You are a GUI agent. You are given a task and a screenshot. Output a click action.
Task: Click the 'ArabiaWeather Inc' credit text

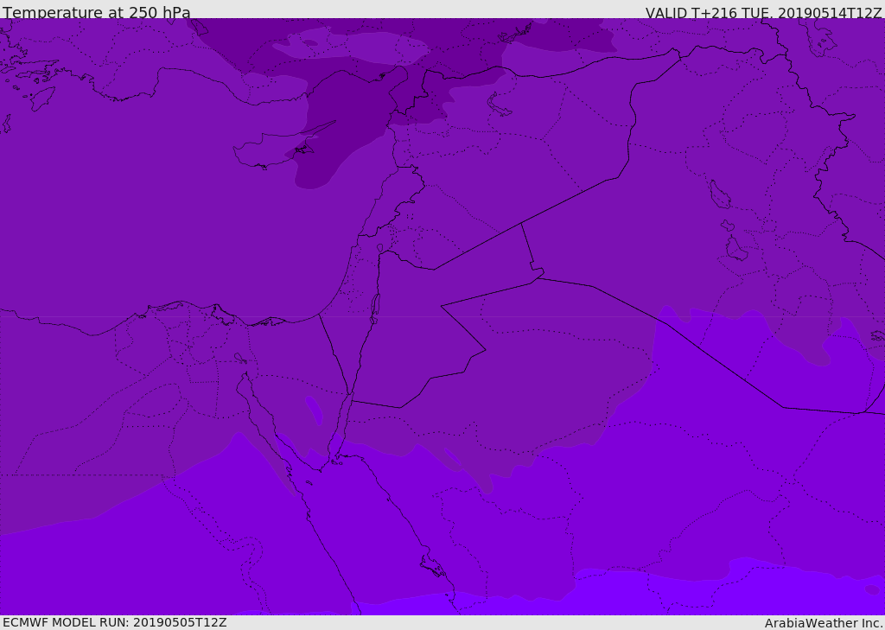(824, 623)
